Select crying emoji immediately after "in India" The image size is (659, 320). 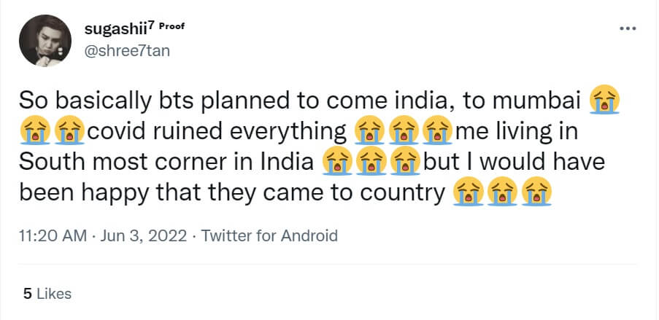[x=336, y=162]
